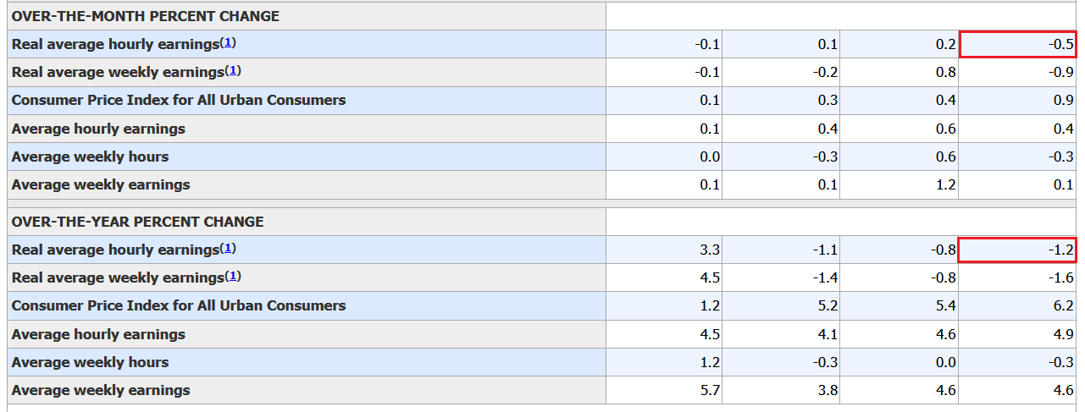Open footnote 1 link beside over-the-year Real average hourly earnings
The width and height of the screenshot is (1085, 412).
tap(228, 248)
